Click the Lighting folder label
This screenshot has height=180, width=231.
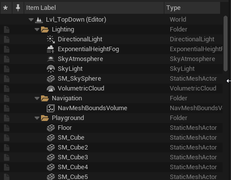[x=63, y=30]
